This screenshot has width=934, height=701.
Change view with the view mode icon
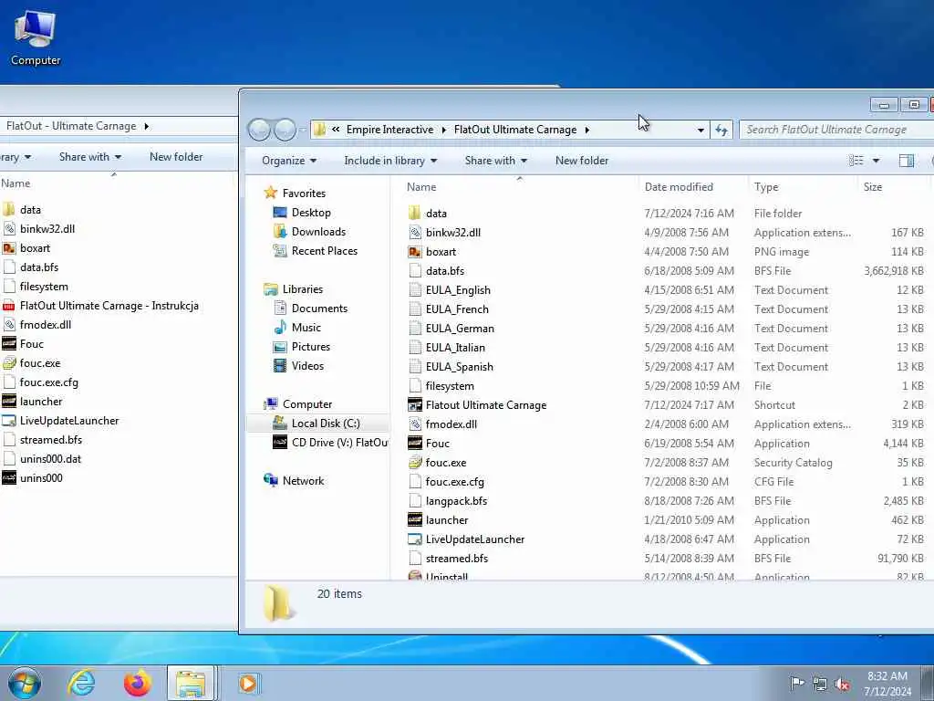coord(856,161)
